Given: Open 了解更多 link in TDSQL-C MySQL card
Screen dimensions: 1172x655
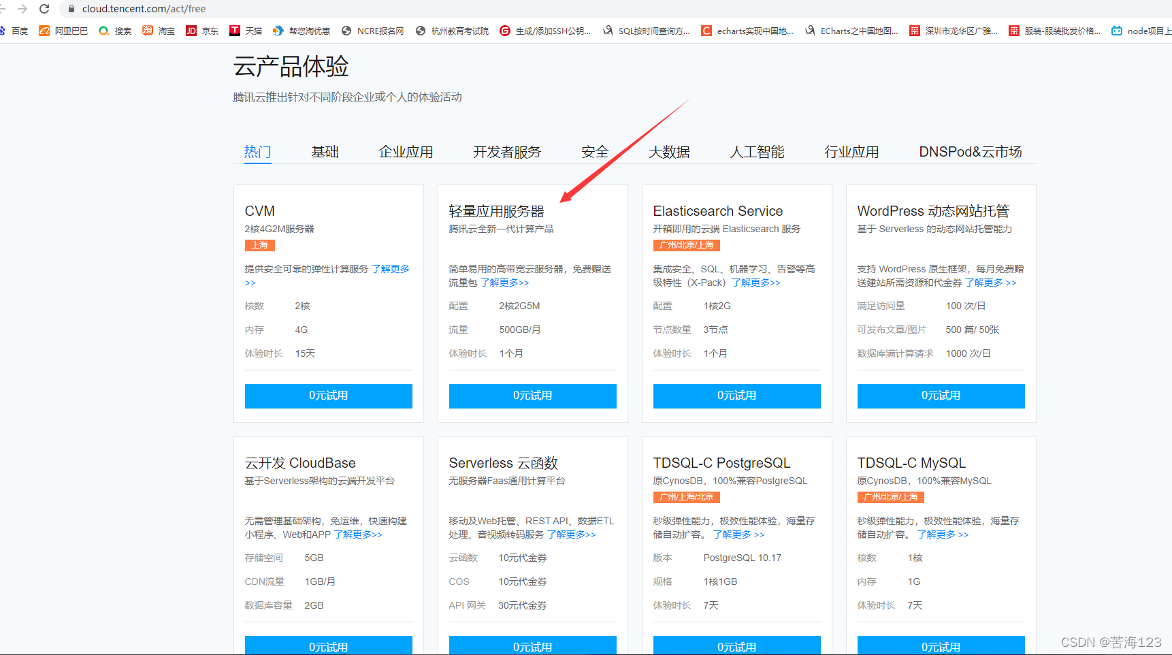Looking at the screenshot, I should (943, 534).
